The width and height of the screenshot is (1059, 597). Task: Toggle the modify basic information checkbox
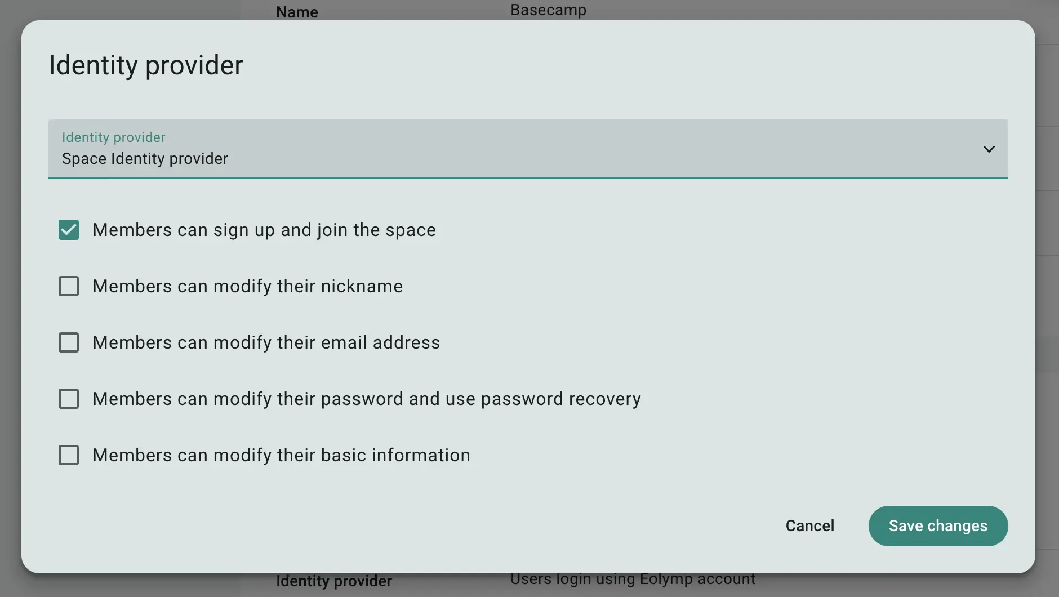69,455
